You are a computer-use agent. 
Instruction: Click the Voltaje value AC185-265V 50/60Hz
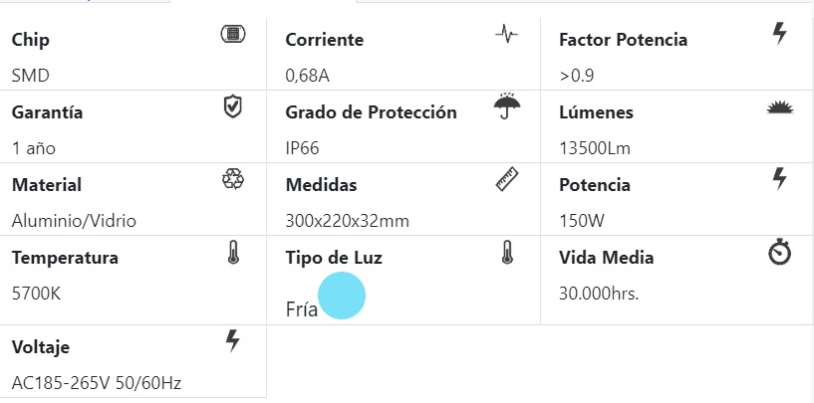pos(96,382)
